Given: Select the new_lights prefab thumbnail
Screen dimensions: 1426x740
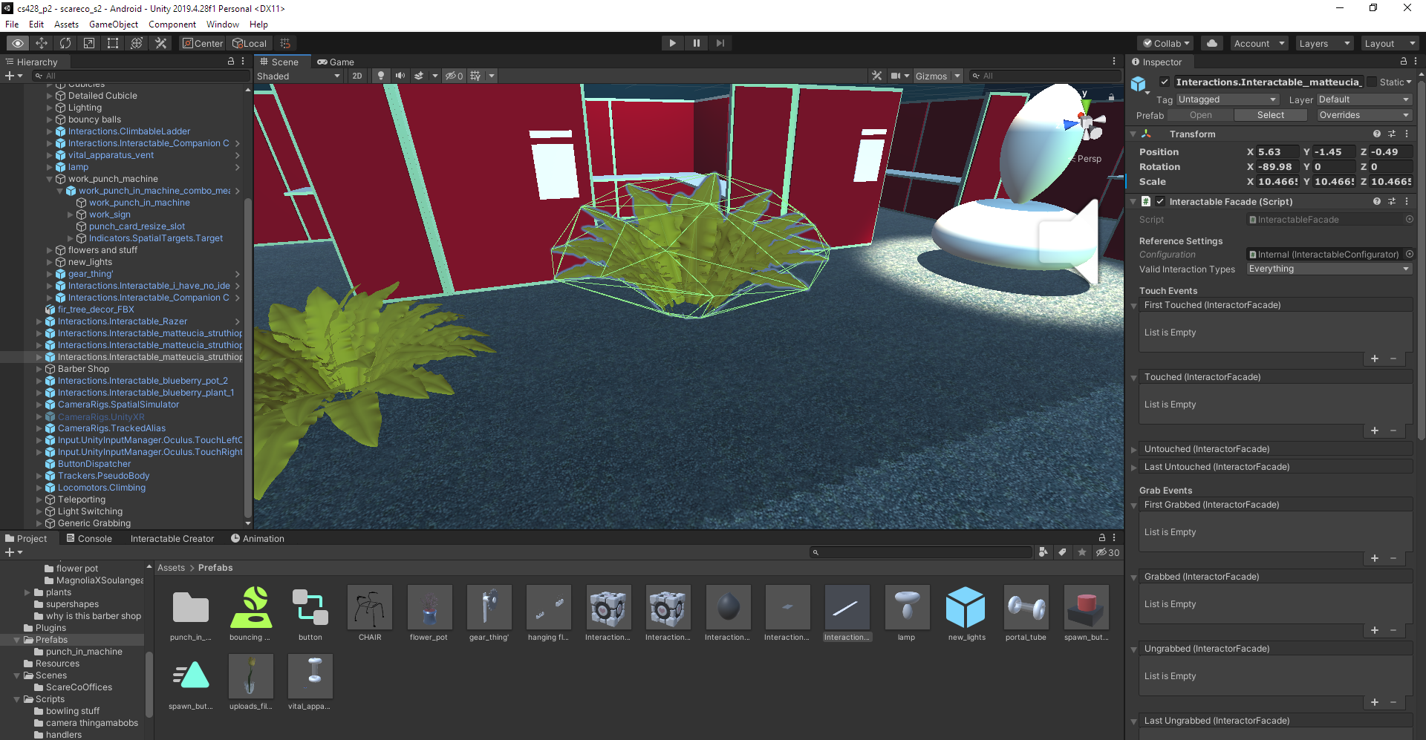Looking at the screenshot, I should coord(966,613).
